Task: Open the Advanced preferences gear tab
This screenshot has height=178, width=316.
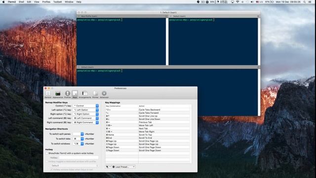Action: [x=104, y=94]
